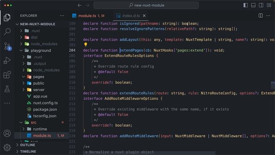This screenshot has width=275, height=155.
Task: Select the index.d.ts tab
Action: (x=131, y=16)
